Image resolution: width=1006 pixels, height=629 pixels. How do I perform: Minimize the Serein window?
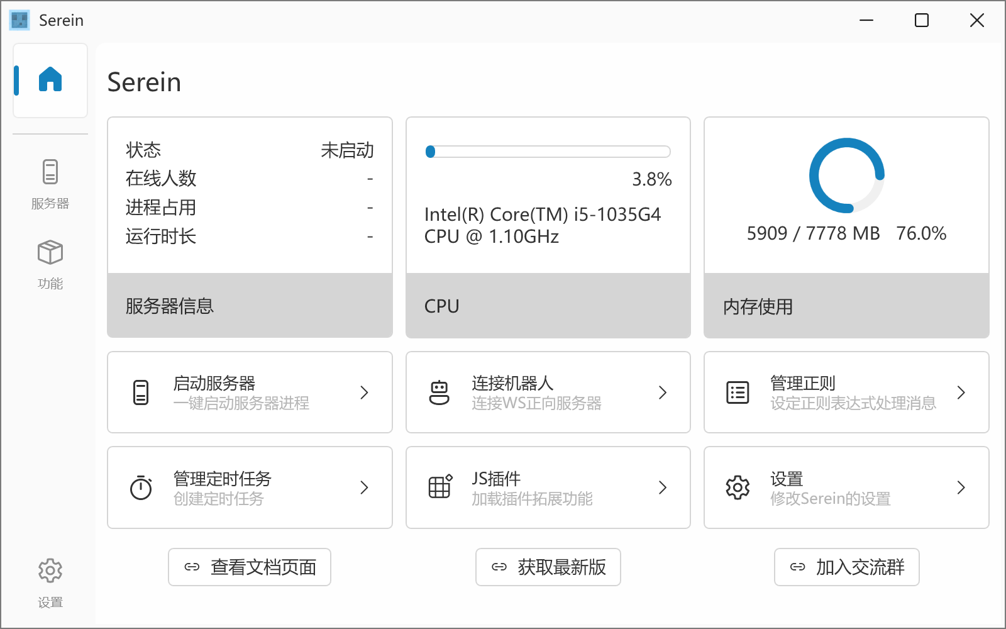pos(866,20)
